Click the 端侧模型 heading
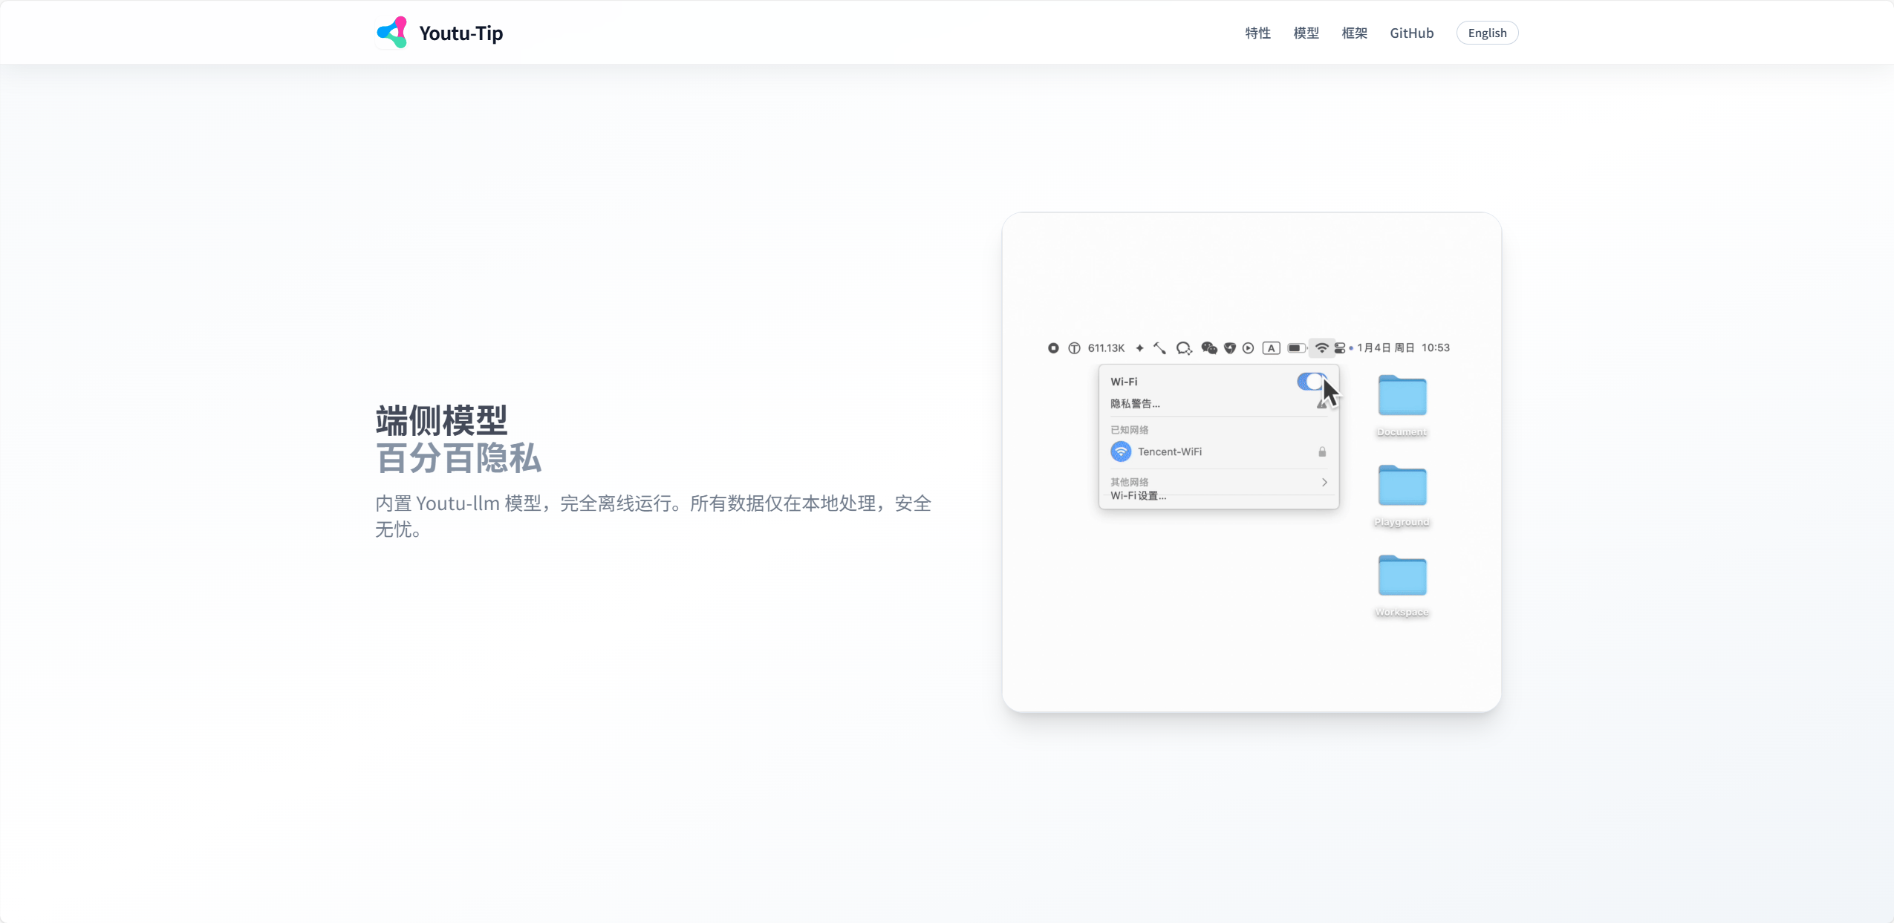 (x=441, y=421)
